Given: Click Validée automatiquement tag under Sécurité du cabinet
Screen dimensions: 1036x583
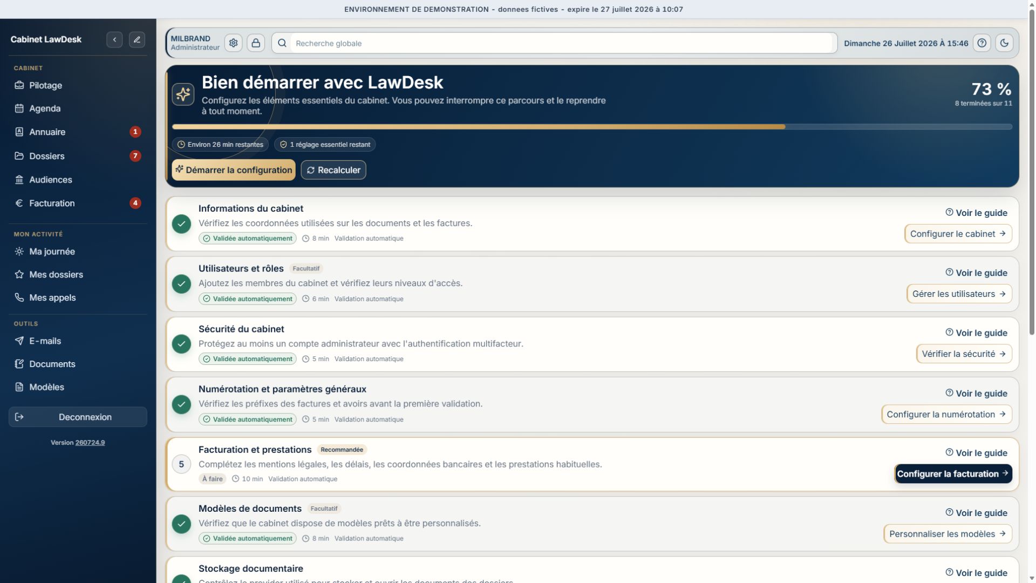Looking at the screenshot, I should click(248, 359).
